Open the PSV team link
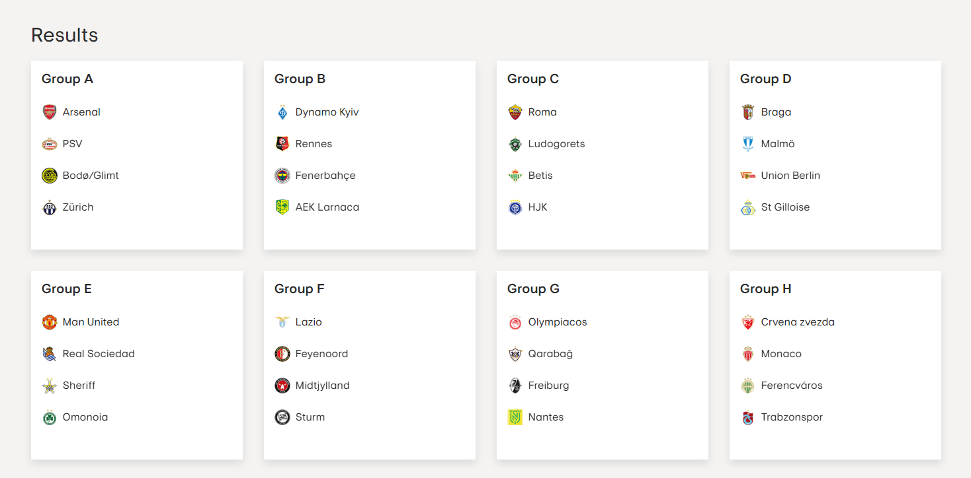The width and height of the screenshot is (971, 478). point(72,144)
